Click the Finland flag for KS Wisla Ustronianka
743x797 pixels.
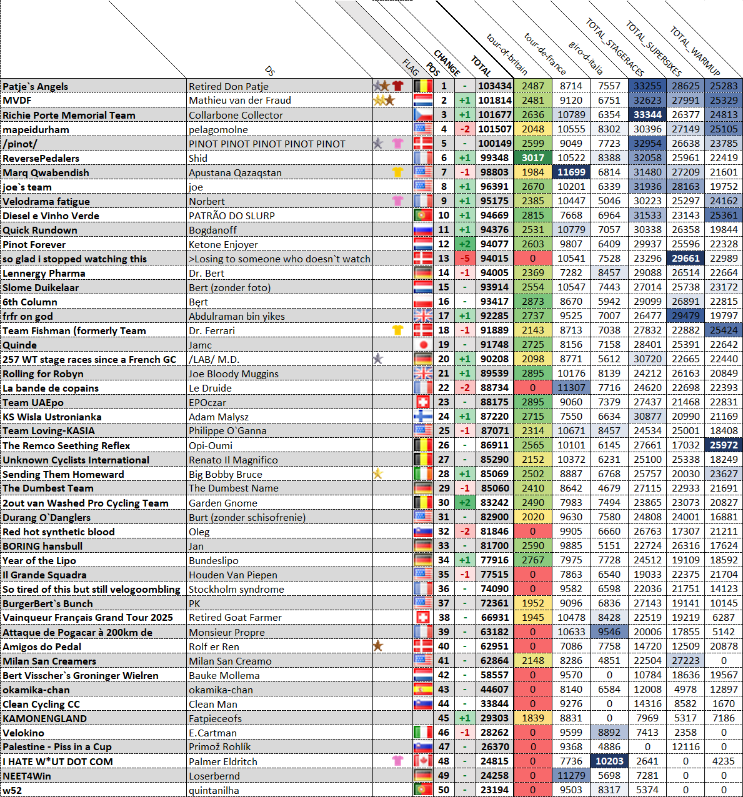(x=423, y=417)
